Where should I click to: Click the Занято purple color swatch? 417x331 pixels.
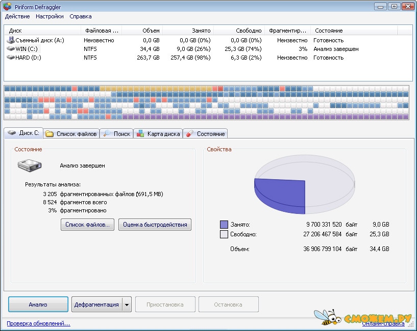(x=224, y=225)
